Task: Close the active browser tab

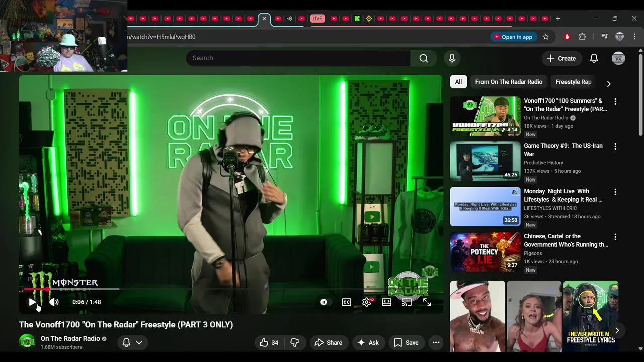Action: (264, 19)
